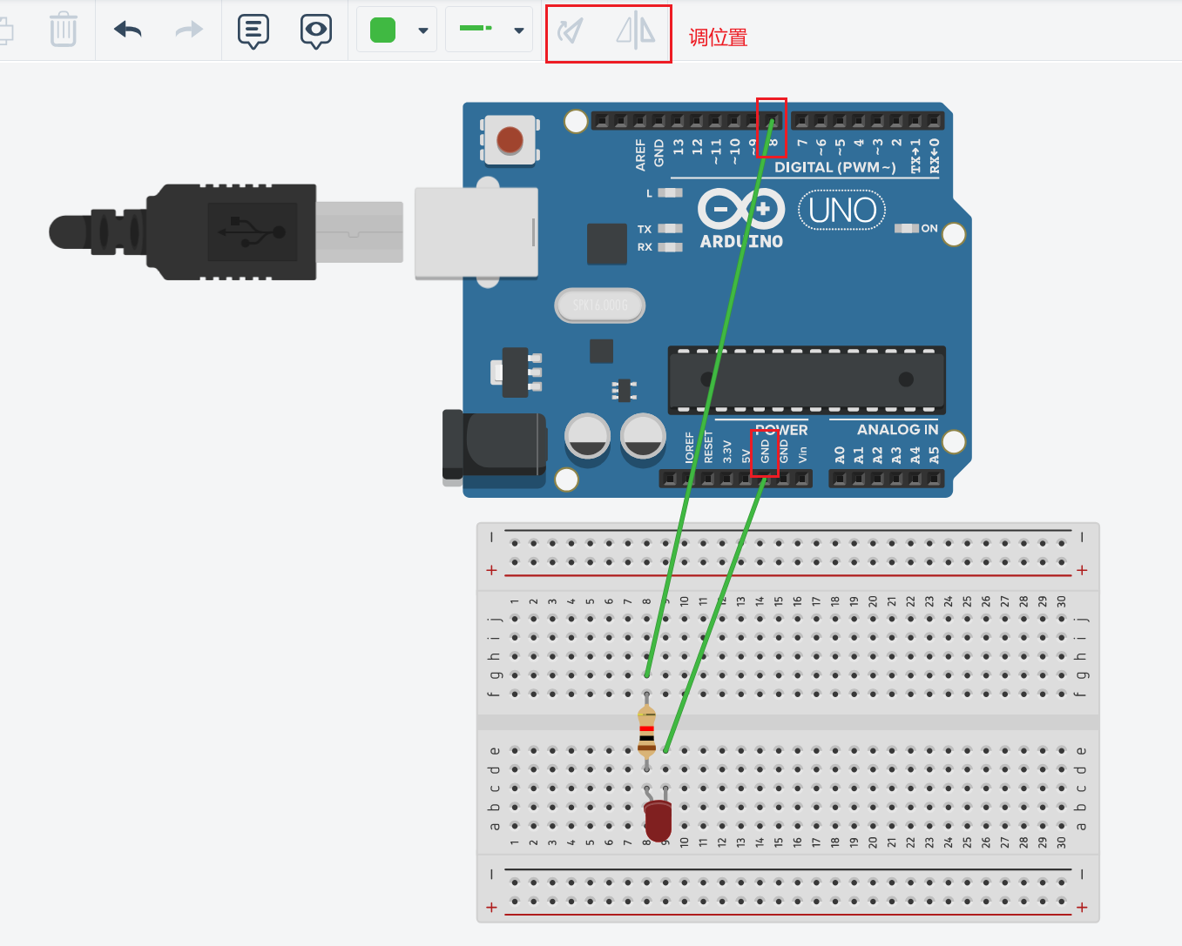Rotate the selected component

tap(570, 32)
